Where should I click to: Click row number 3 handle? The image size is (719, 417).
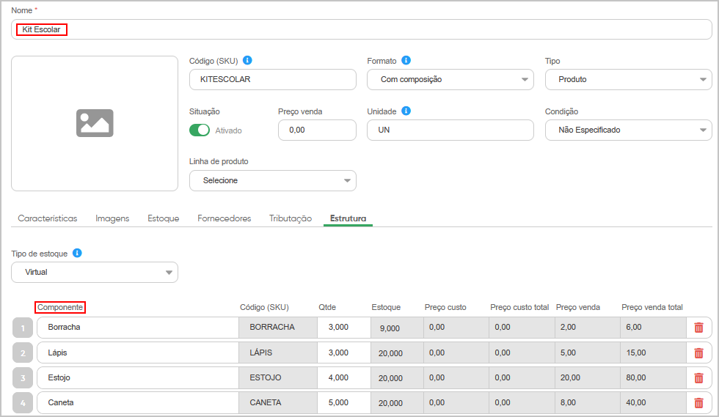[x=23, y=377]
